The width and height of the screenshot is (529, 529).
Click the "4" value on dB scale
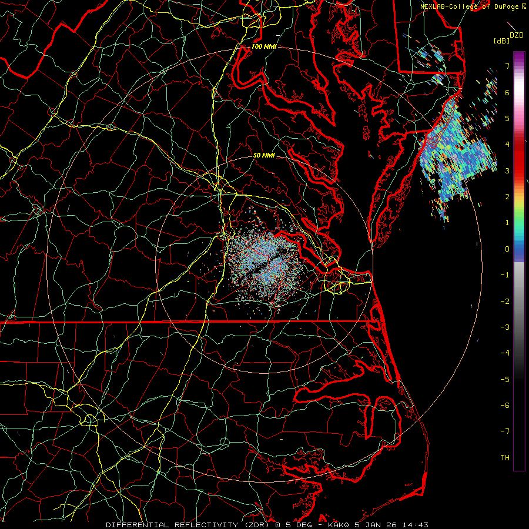click(507, 145)
